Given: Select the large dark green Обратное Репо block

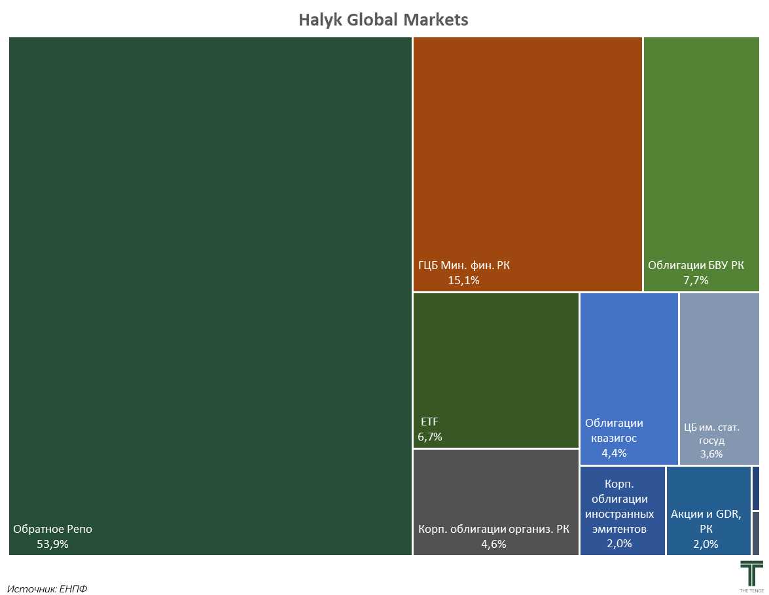Looking at the screenshot, I should tap(210, 295).
